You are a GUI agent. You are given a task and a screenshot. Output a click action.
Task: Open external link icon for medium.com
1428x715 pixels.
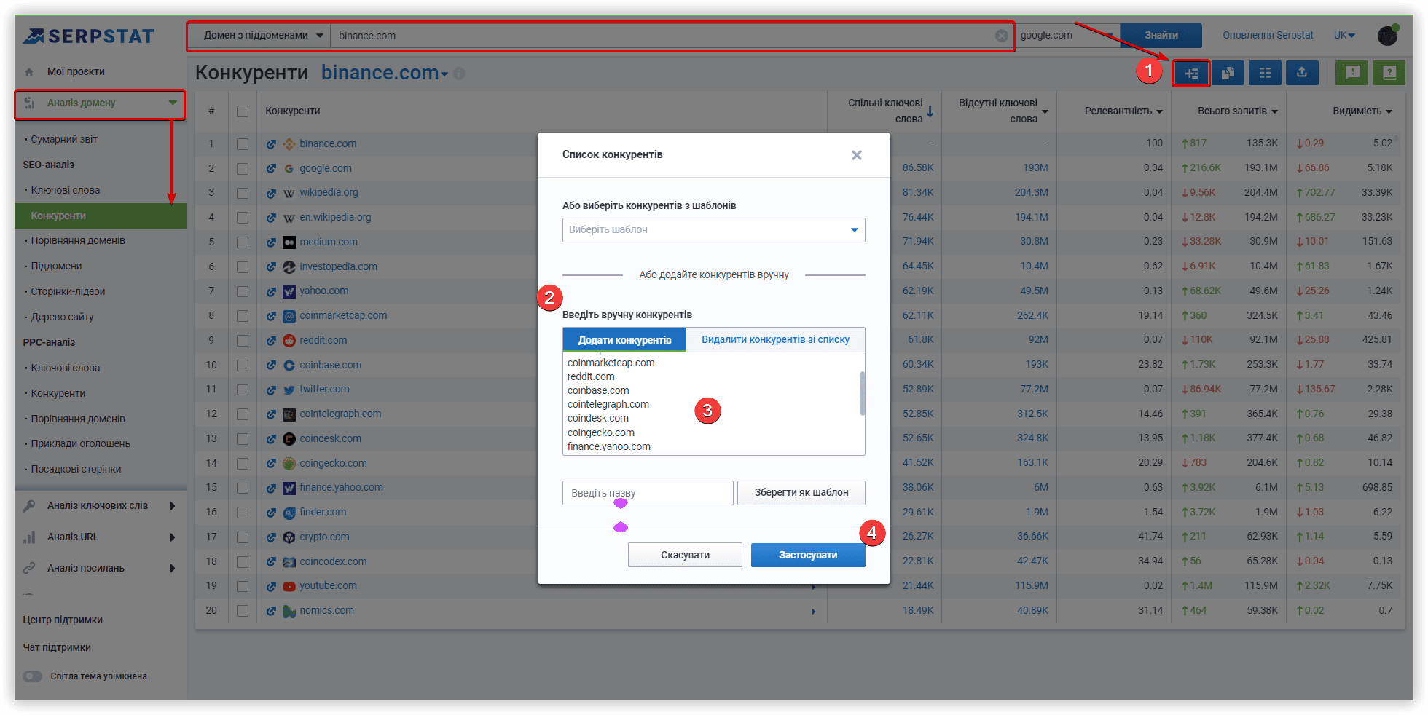pos(271,242)
